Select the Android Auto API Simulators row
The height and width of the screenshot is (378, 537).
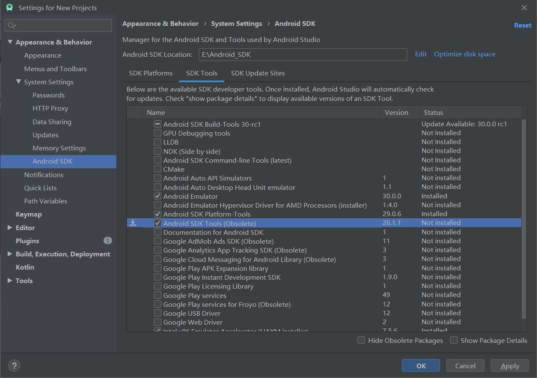[x=324, y=178]
